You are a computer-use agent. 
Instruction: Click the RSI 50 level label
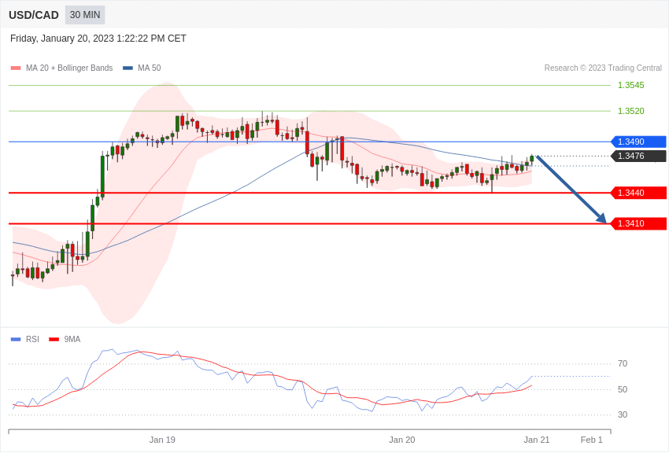click(623, 389)
